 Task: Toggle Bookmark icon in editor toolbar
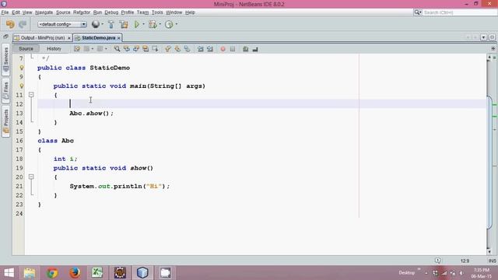187,49
